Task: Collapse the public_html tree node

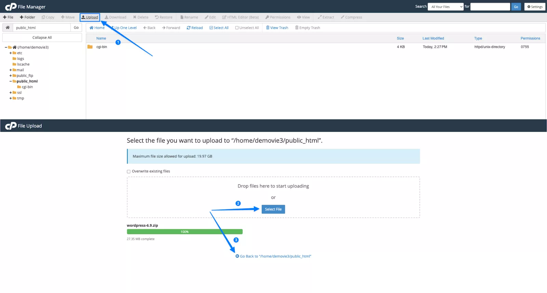Action: (11, 81)
